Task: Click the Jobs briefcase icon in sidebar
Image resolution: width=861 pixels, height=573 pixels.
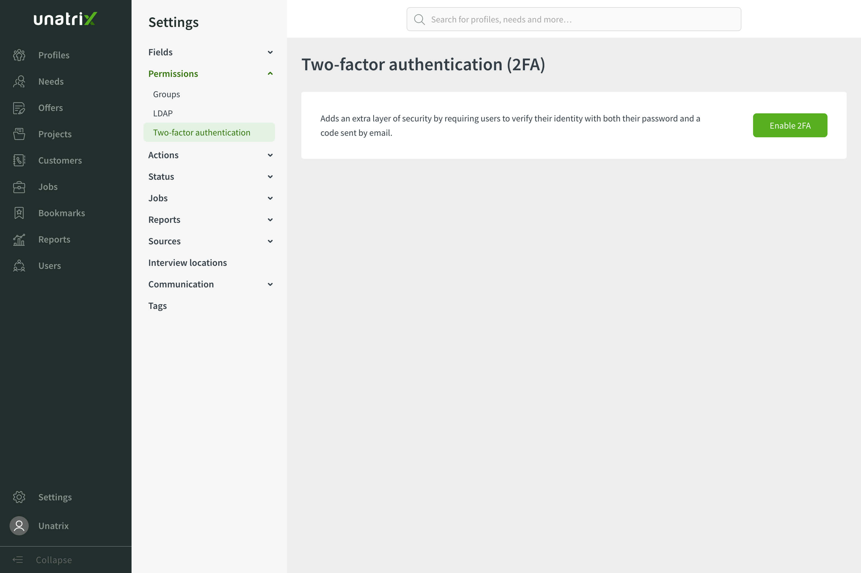Action: coord(19,187)
